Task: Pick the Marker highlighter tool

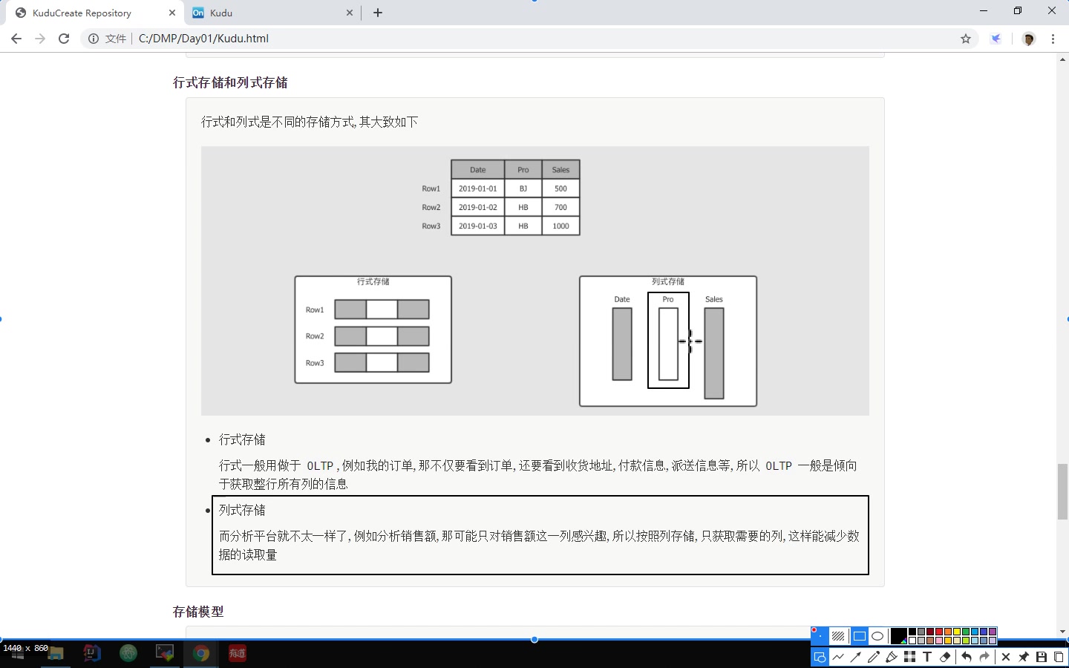Action: (x=893, y=657)
